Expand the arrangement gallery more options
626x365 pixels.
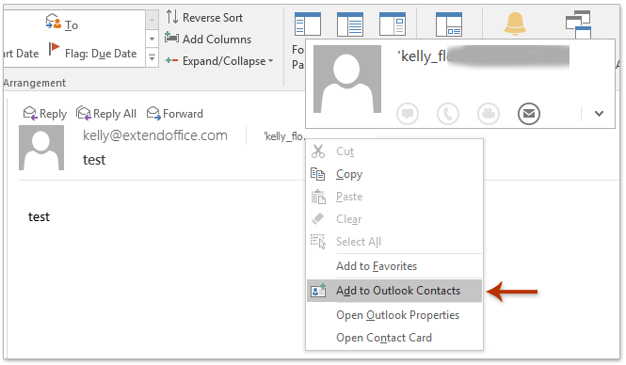152,57
